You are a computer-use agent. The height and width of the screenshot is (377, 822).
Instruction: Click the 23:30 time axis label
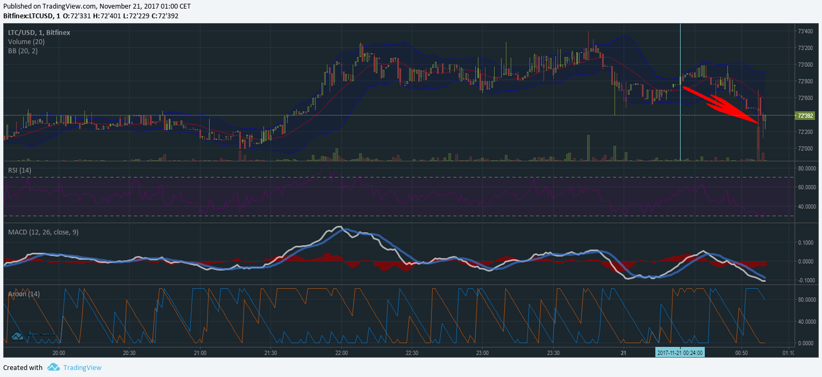tap(553, 353)
